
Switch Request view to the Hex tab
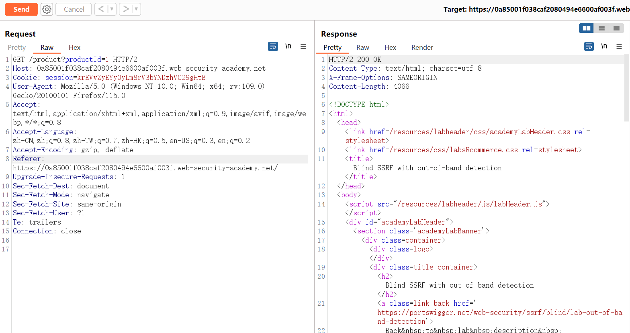[x=74, y=47]
